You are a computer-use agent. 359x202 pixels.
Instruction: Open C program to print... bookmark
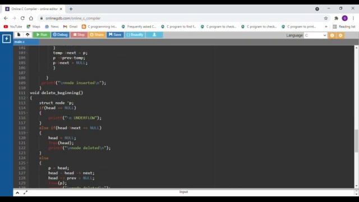[299, 26]
